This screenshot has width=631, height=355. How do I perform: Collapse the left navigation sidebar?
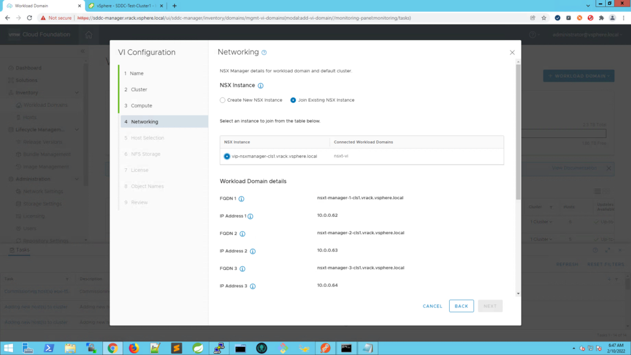[x=83, y=51]
